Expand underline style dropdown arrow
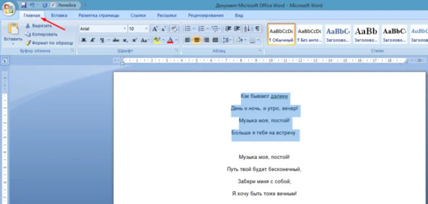The image size is (428, 204). pos(108,40)
